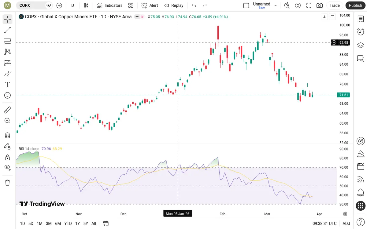Screen dimensions: 367x229
Task: Save the Unnamed chart layout
Action: click(261, 5)
